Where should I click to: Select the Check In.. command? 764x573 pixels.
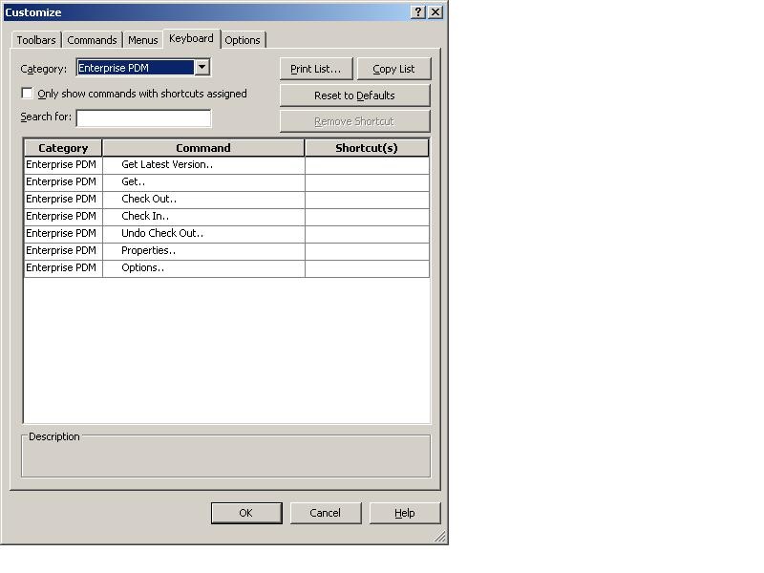(x=203, y=217)
